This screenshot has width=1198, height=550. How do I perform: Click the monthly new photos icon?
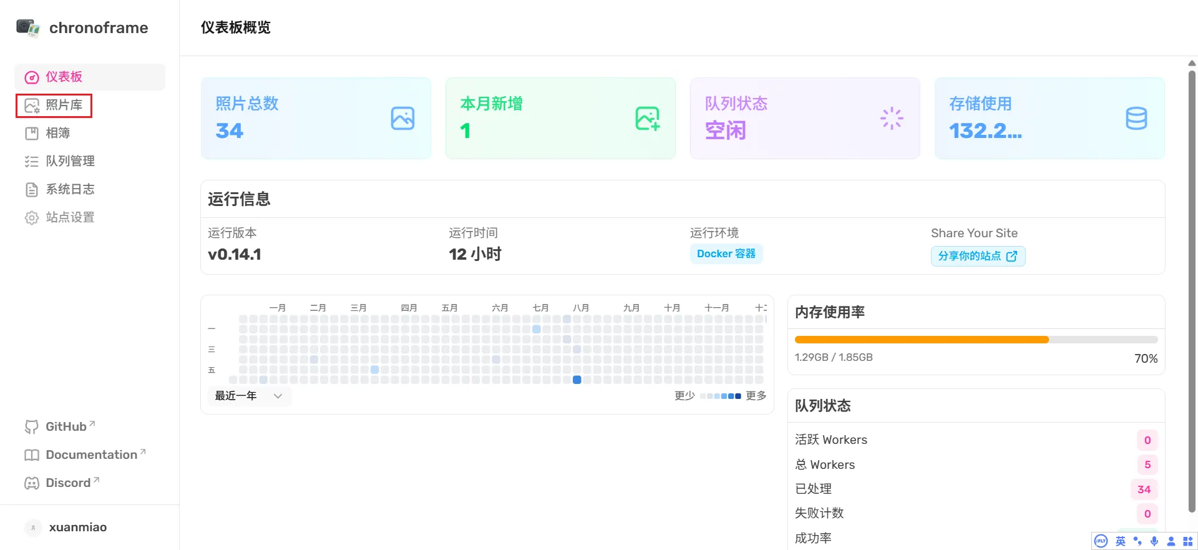[x=647, y=118]
